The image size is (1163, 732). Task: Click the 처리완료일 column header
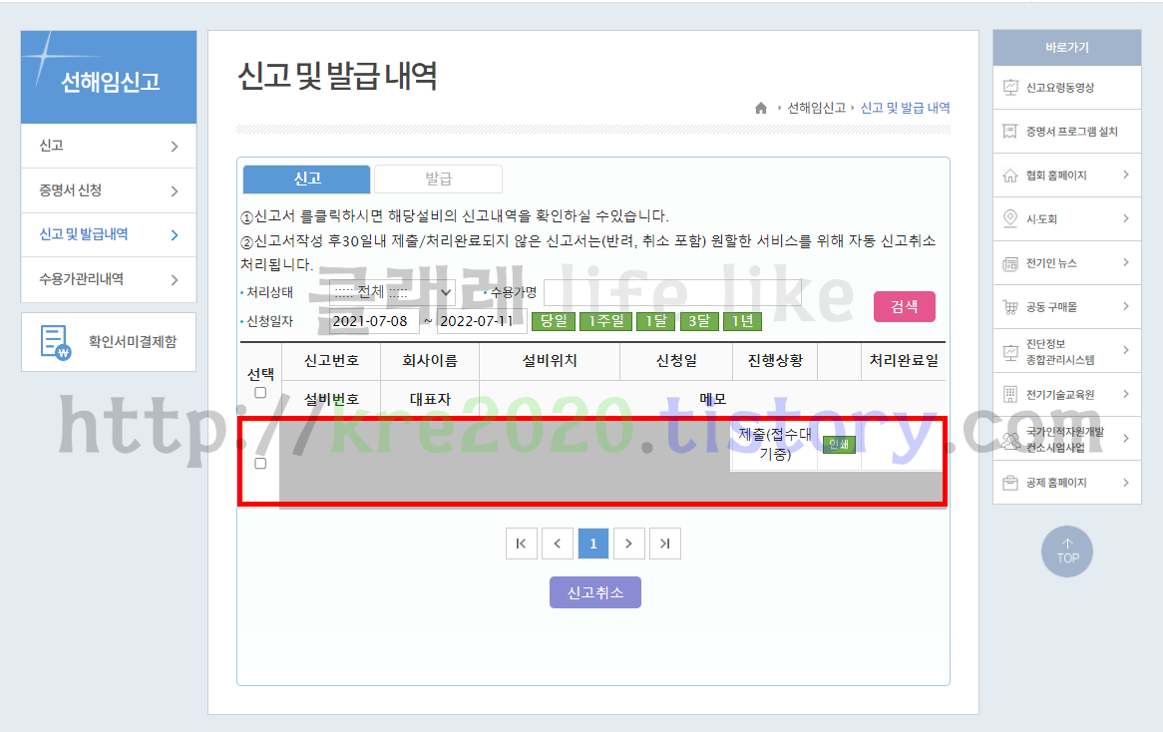[x=904, y=361]
